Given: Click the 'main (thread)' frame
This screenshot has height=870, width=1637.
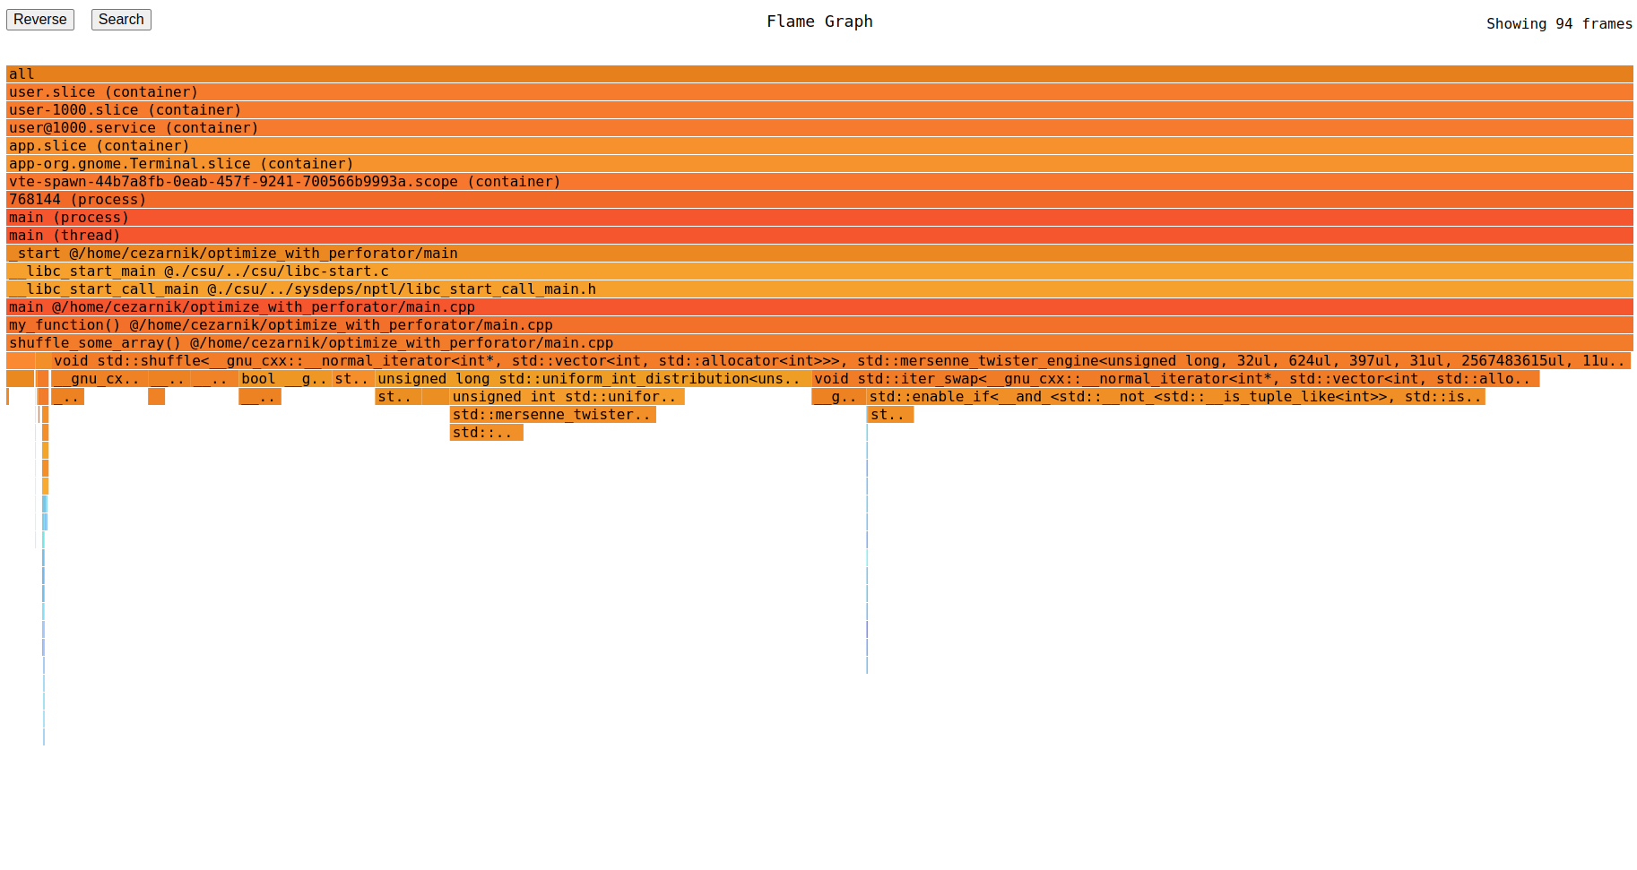Looking at the screenshot, I should pyautogui.click(x=807, y=235).
